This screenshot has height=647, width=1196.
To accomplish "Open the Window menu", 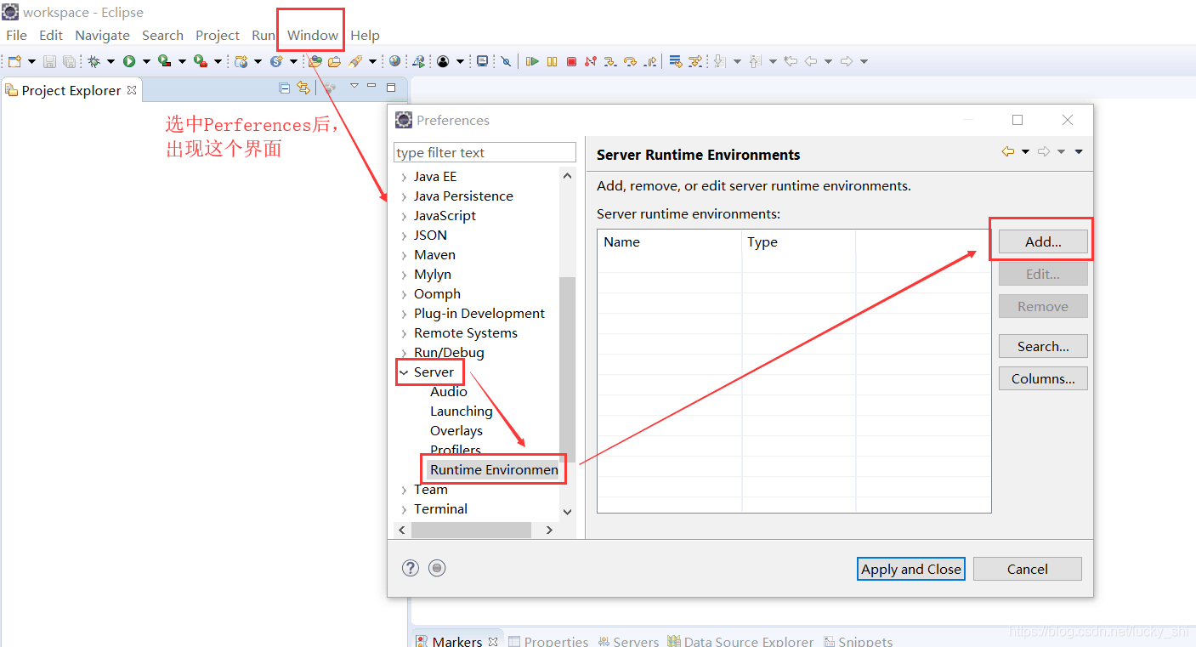I will click(313, 35).
